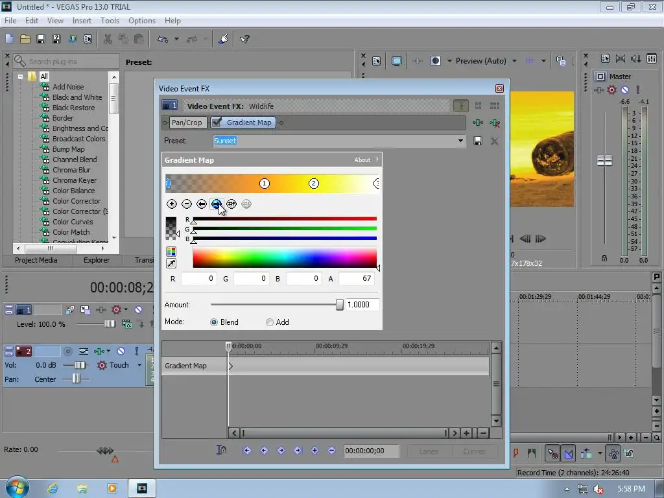Mute track 1 with circle-slash icon

(139, 310)
